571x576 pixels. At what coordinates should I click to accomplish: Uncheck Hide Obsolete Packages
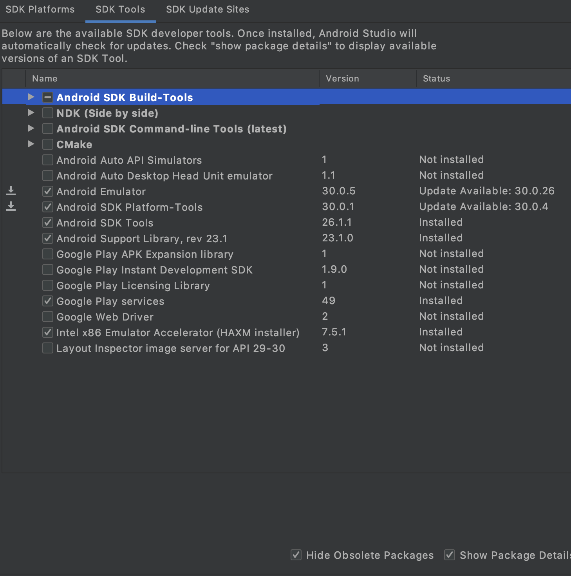(x=296, y=555)
